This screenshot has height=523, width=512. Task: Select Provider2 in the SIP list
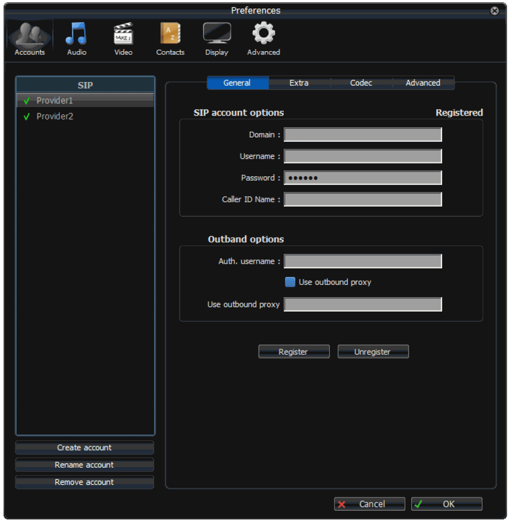pyautogui.click(x=54, y=117)
